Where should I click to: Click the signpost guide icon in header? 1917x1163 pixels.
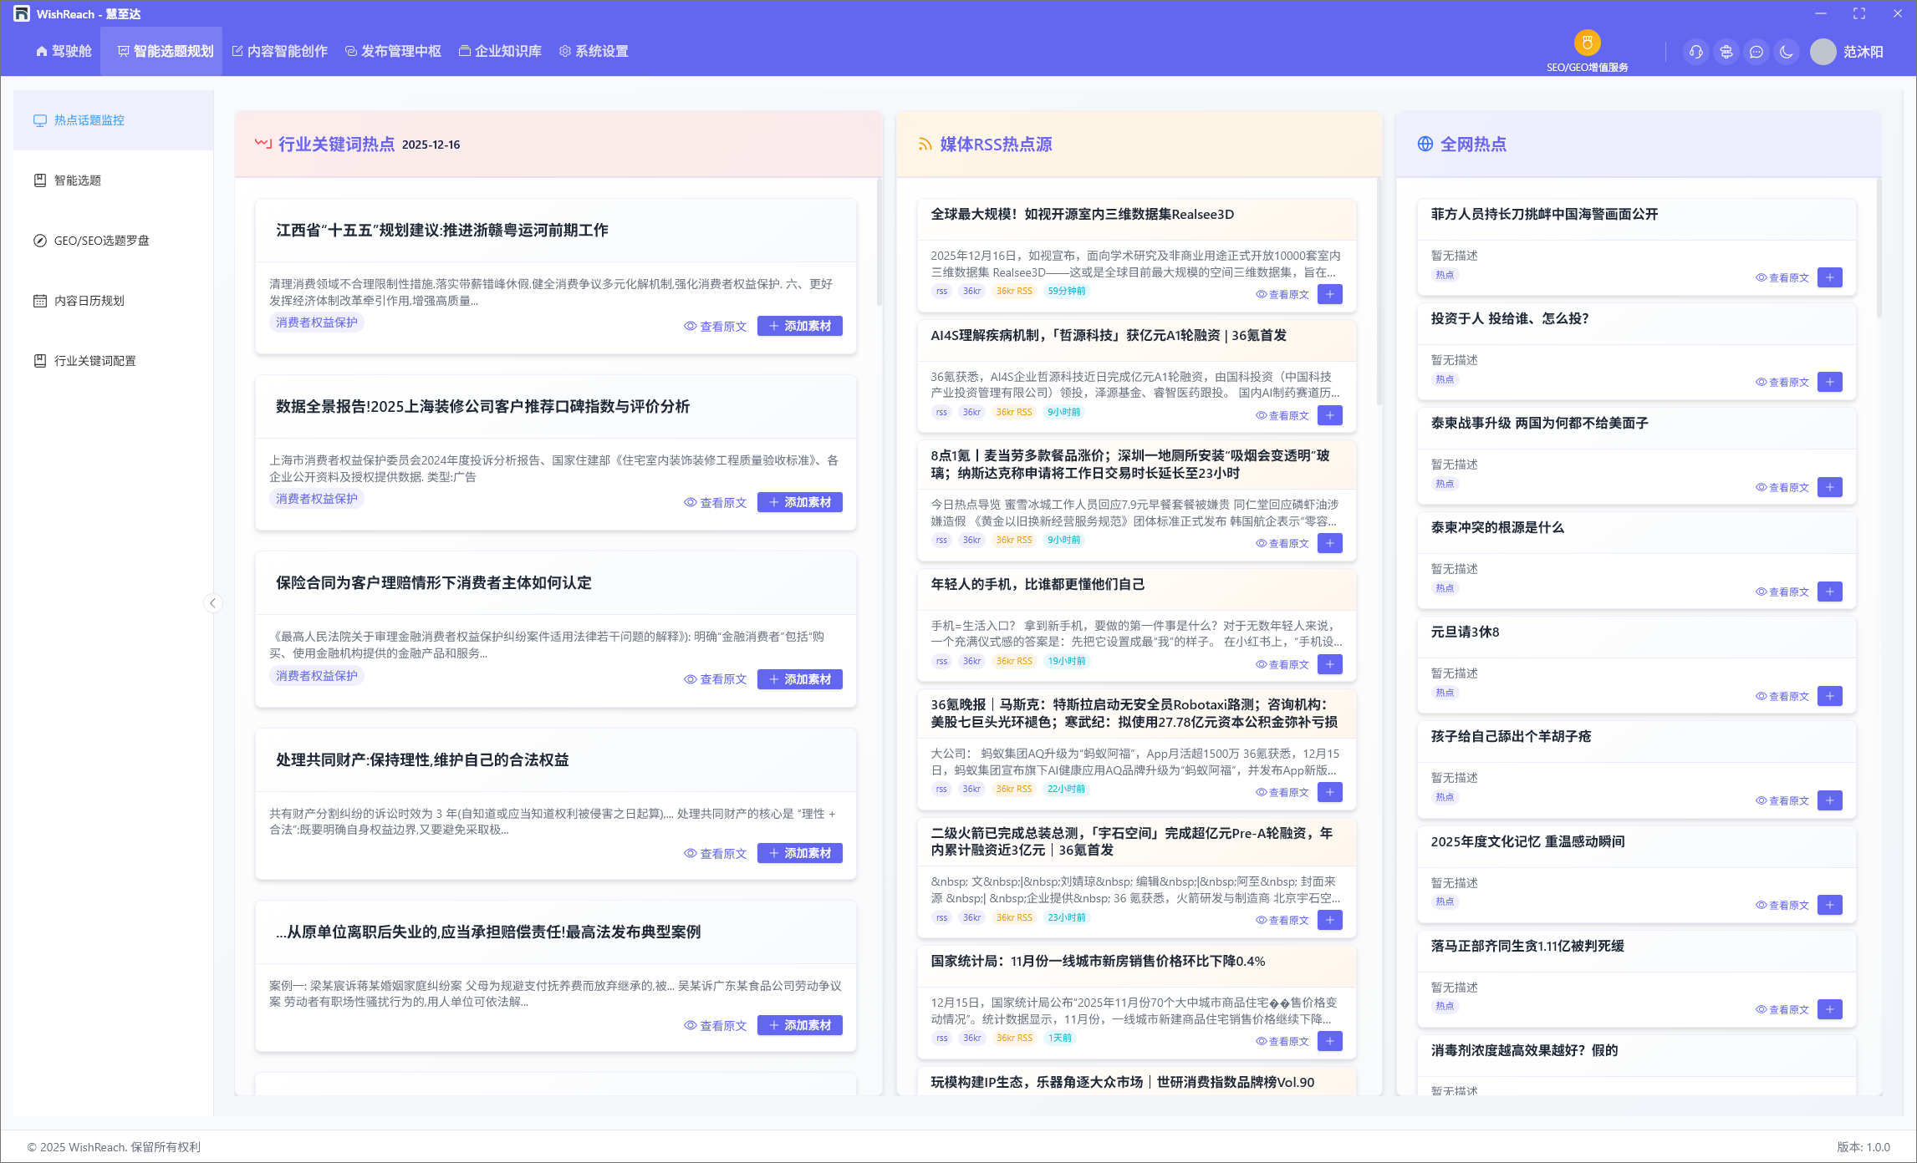click(1726, 52)
